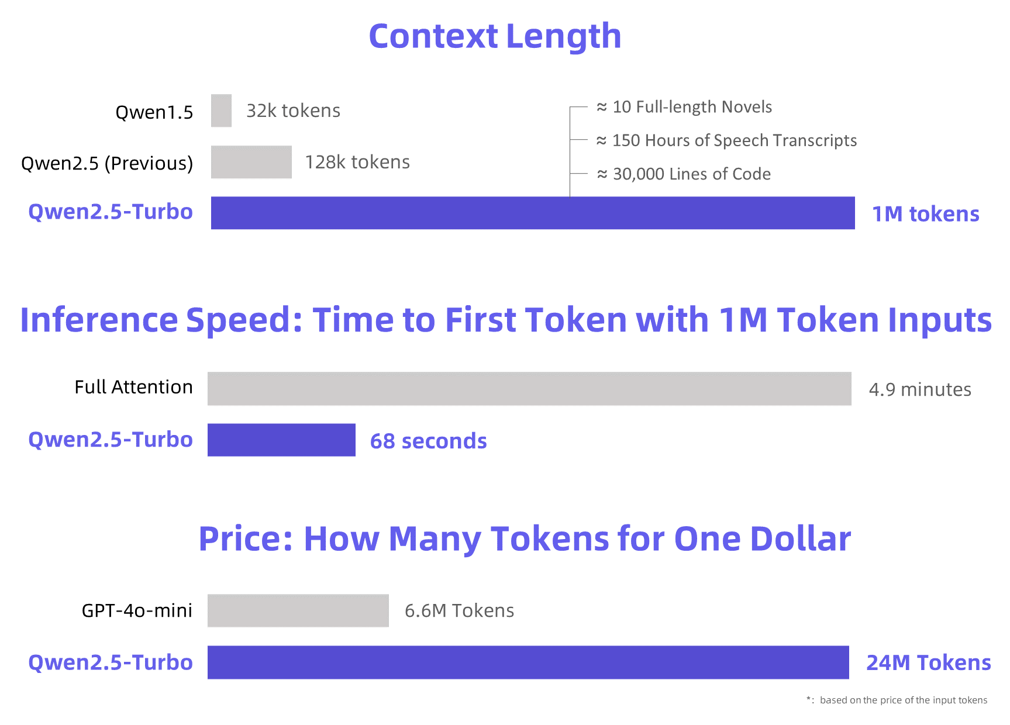This screenshot has height=725, width=1010.
Task: Select the "6.6M Tokens" label
Action: coord(459,610)
